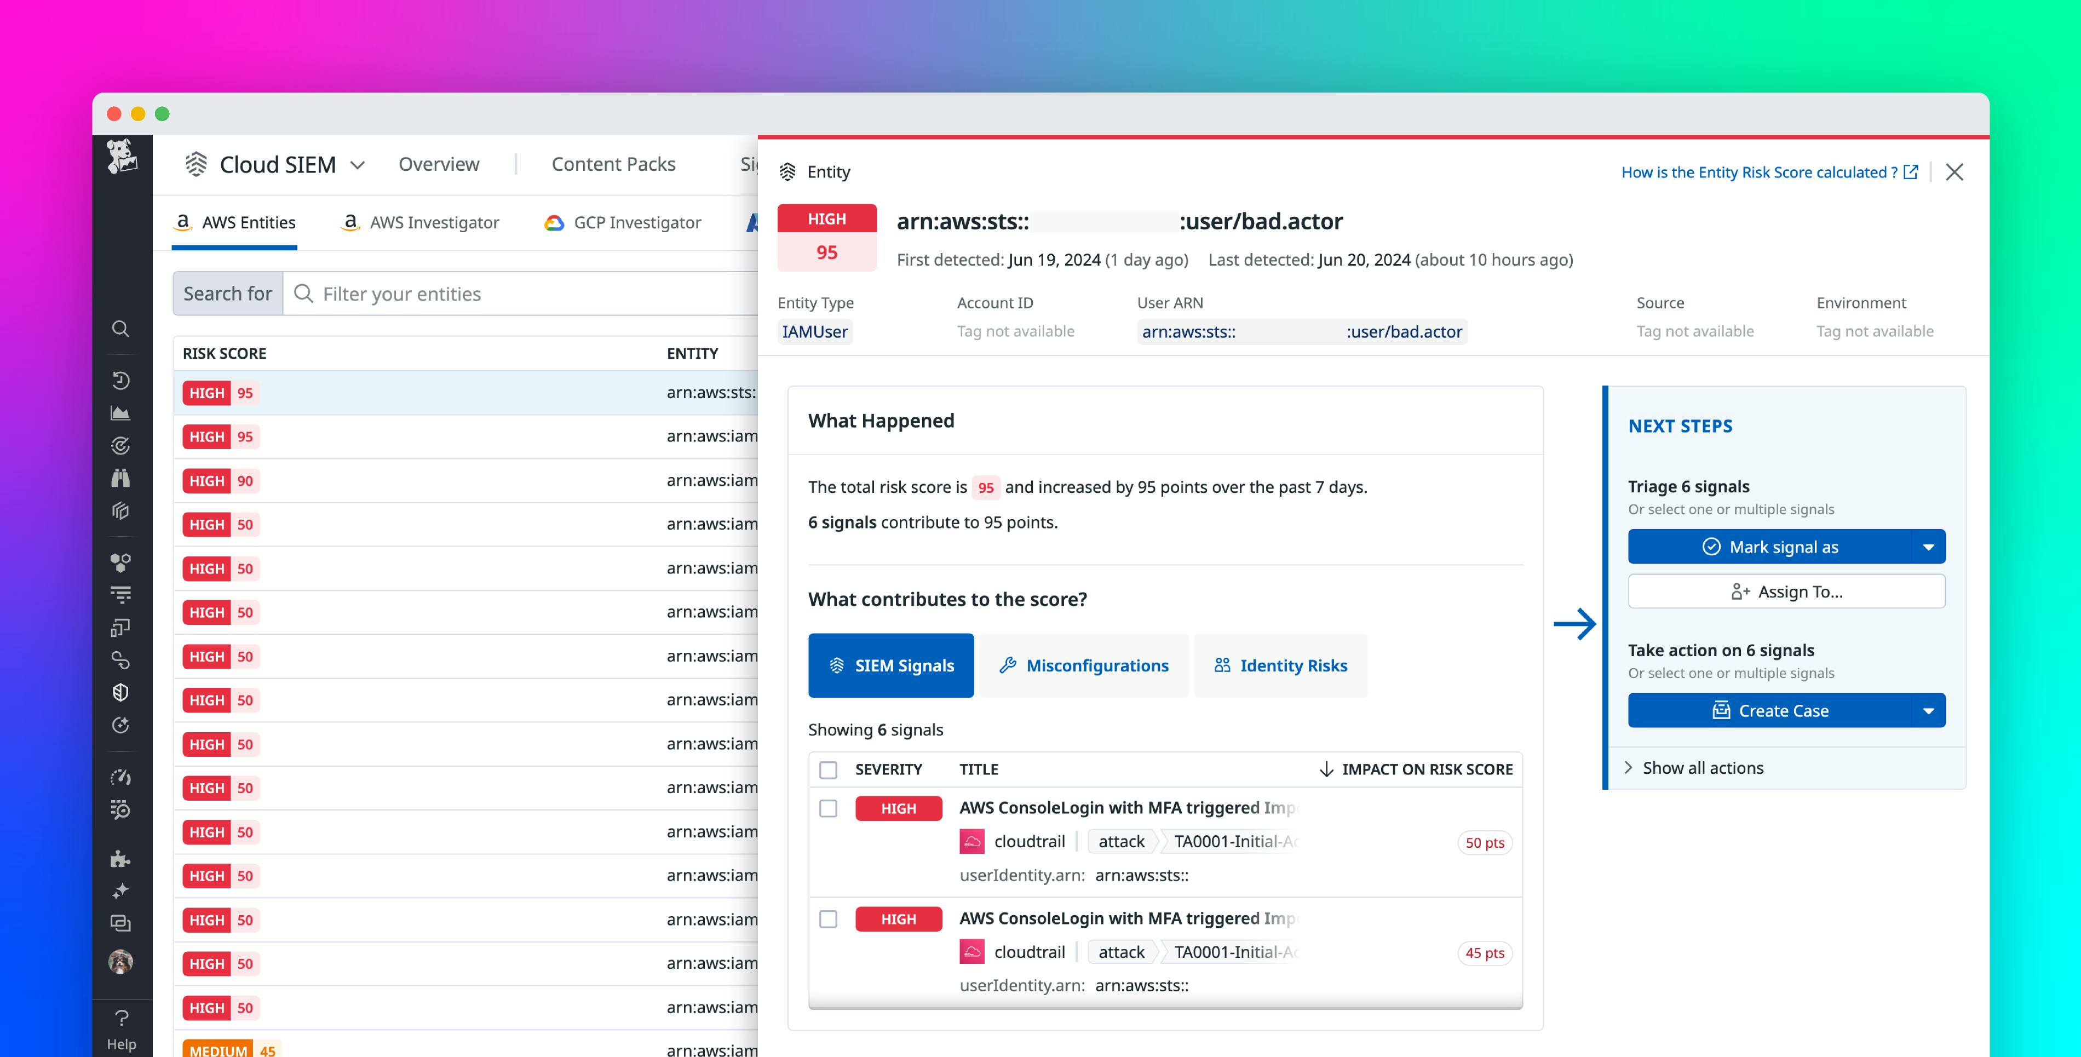
Task: Open the GCP Investigator tab
Action: [622, 222]
